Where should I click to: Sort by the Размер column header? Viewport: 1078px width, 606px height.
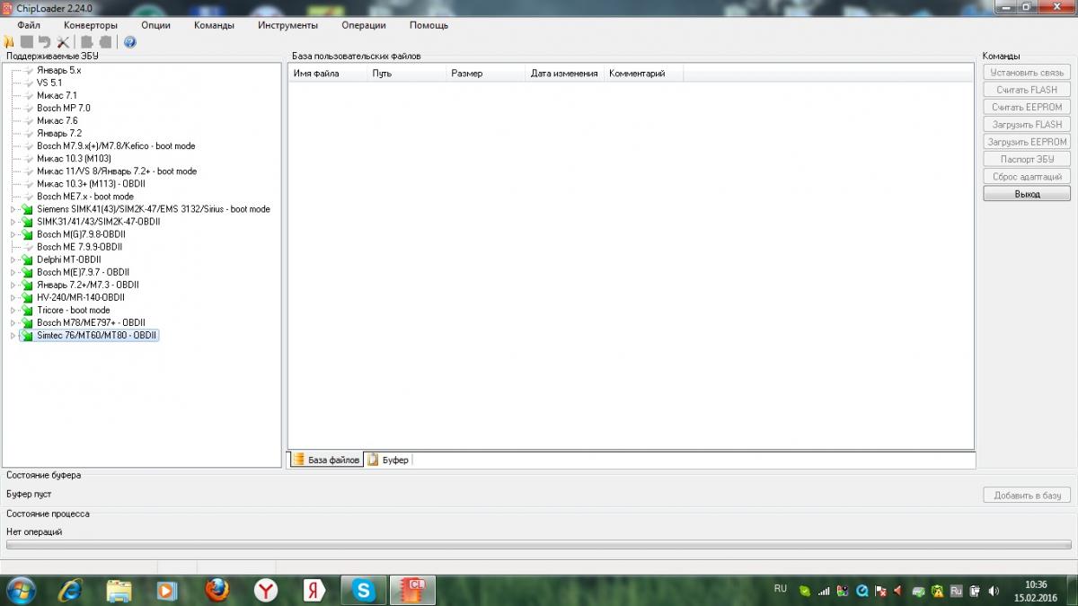tap(485, 74)
